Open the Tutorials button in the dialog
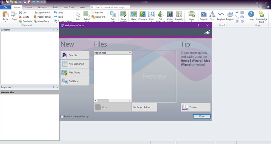This screenshot has height=144, width=271. tap(196, 107)
